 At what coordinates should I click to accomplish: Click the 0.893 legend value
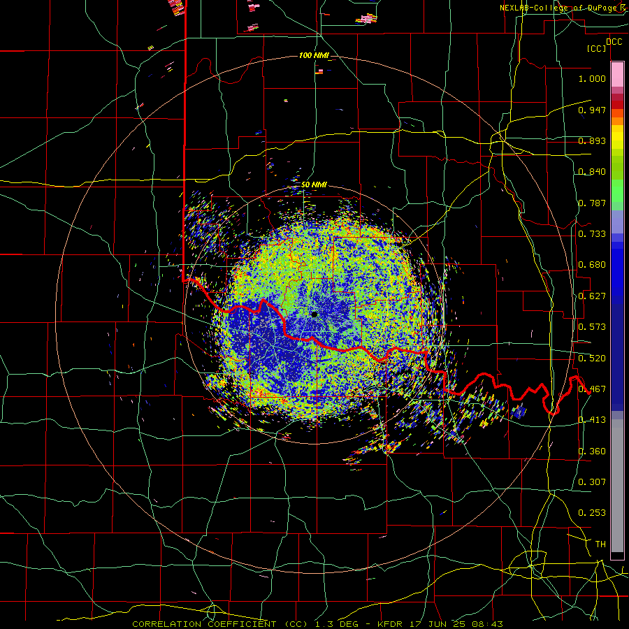(x=592, y=140)
